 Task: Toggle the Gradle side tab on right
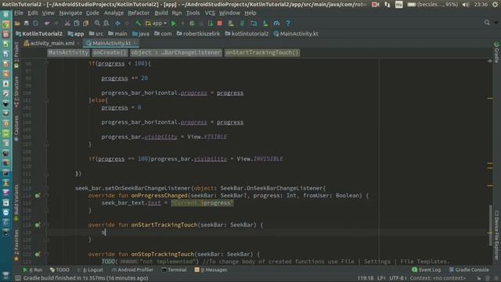point(496,52)
